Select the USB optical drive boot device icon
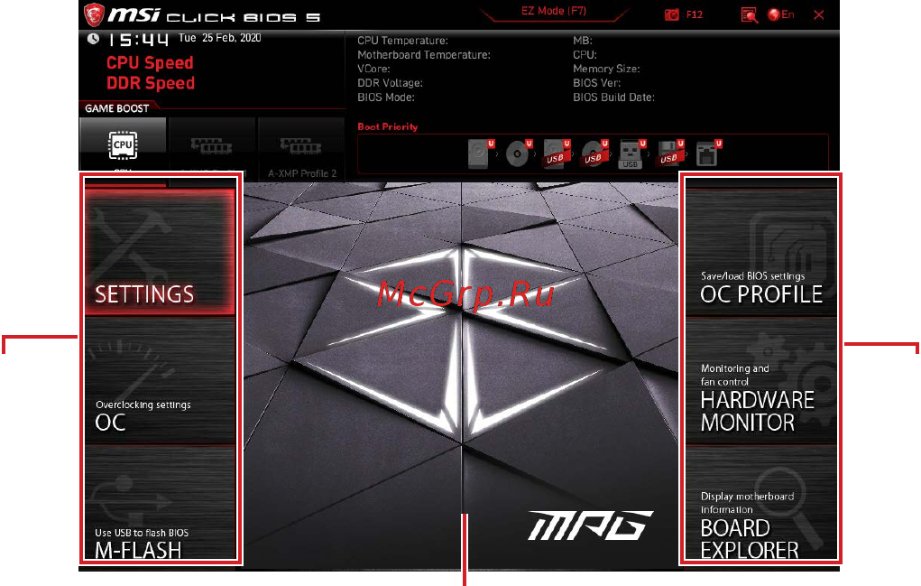921x586 pixels. coord(594,154)
